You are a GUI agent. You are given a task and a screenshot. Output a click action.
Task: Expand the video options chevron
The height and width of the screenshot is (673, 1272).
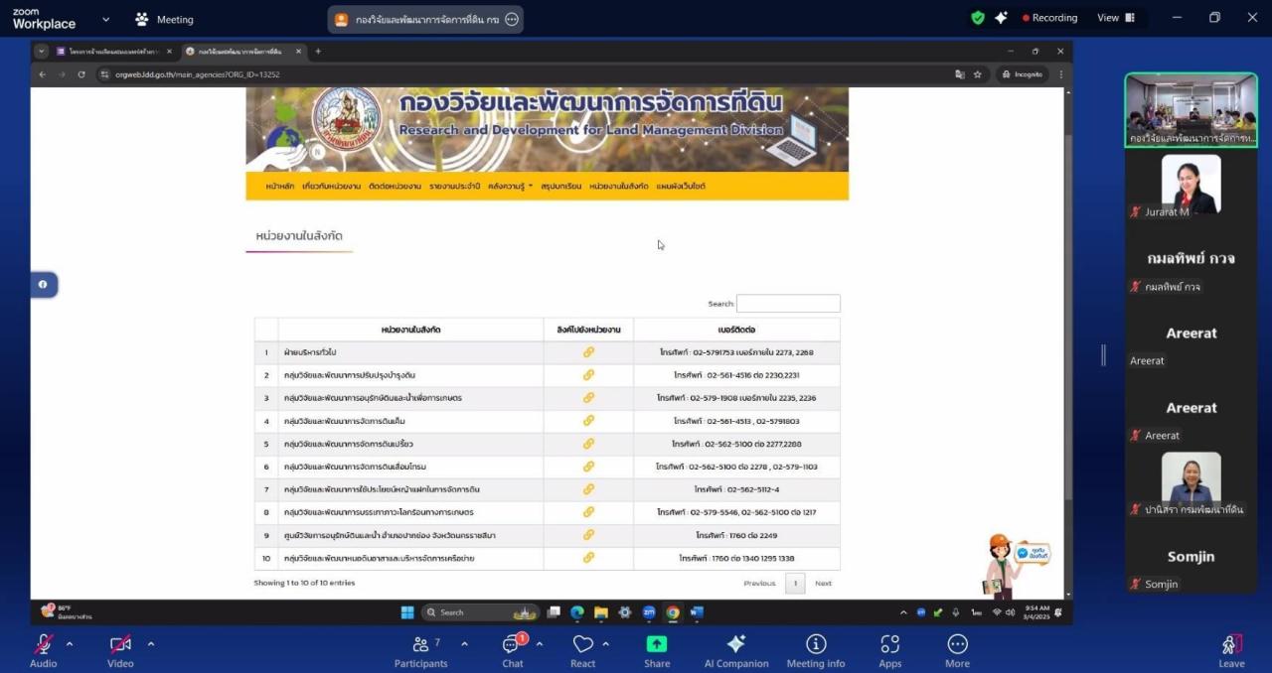tap(151, 644)
